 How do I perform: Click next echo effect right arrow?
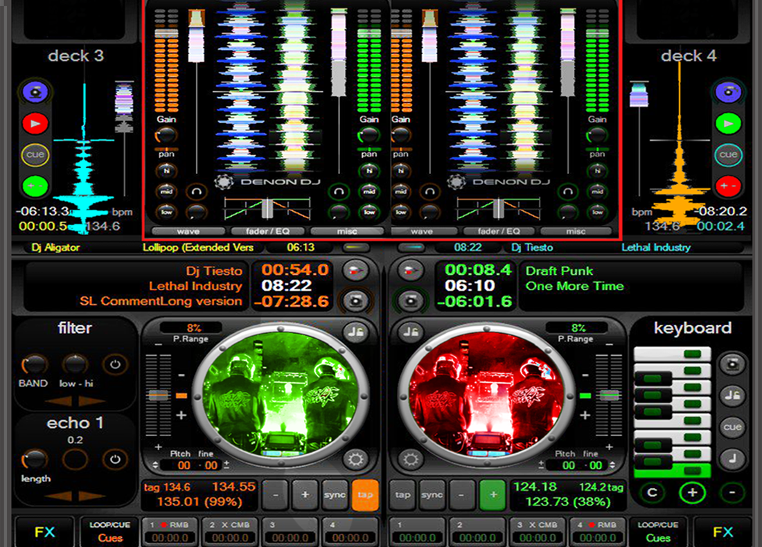click(92, 496)
